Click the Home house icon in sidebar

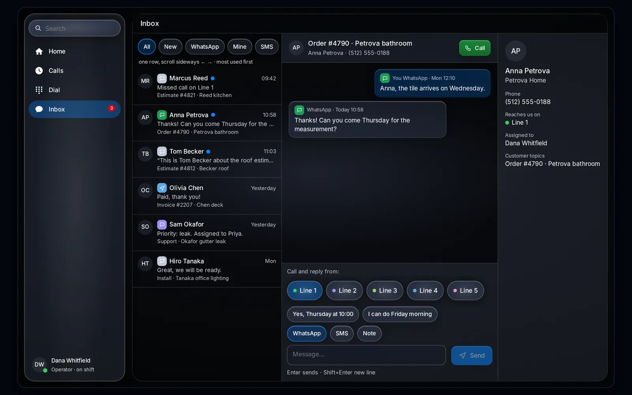pyautogui.click(x=39, y=51)
